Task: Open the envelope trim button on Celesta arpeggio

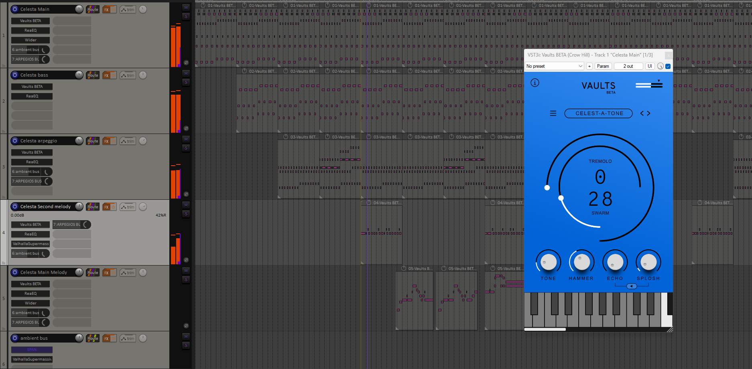Action: pos(128,141)
